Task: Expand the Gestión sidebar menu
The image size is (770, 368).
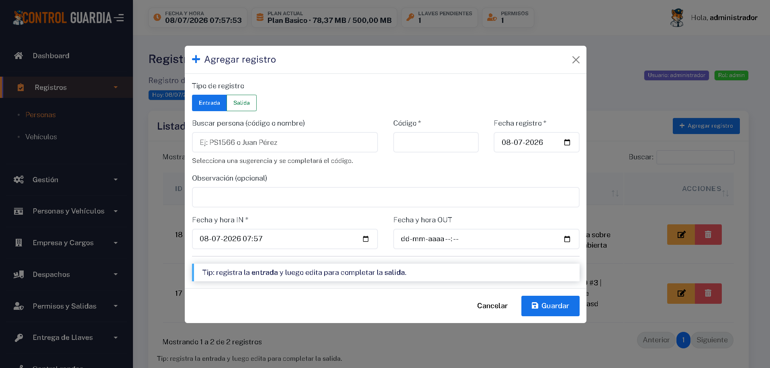Action: 66,180
